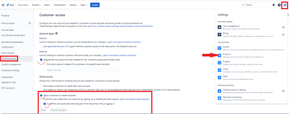Enable the approved domains checkbox for internal customers
The height and width of the screenshot is (114, 289).
tap(41, 47)
